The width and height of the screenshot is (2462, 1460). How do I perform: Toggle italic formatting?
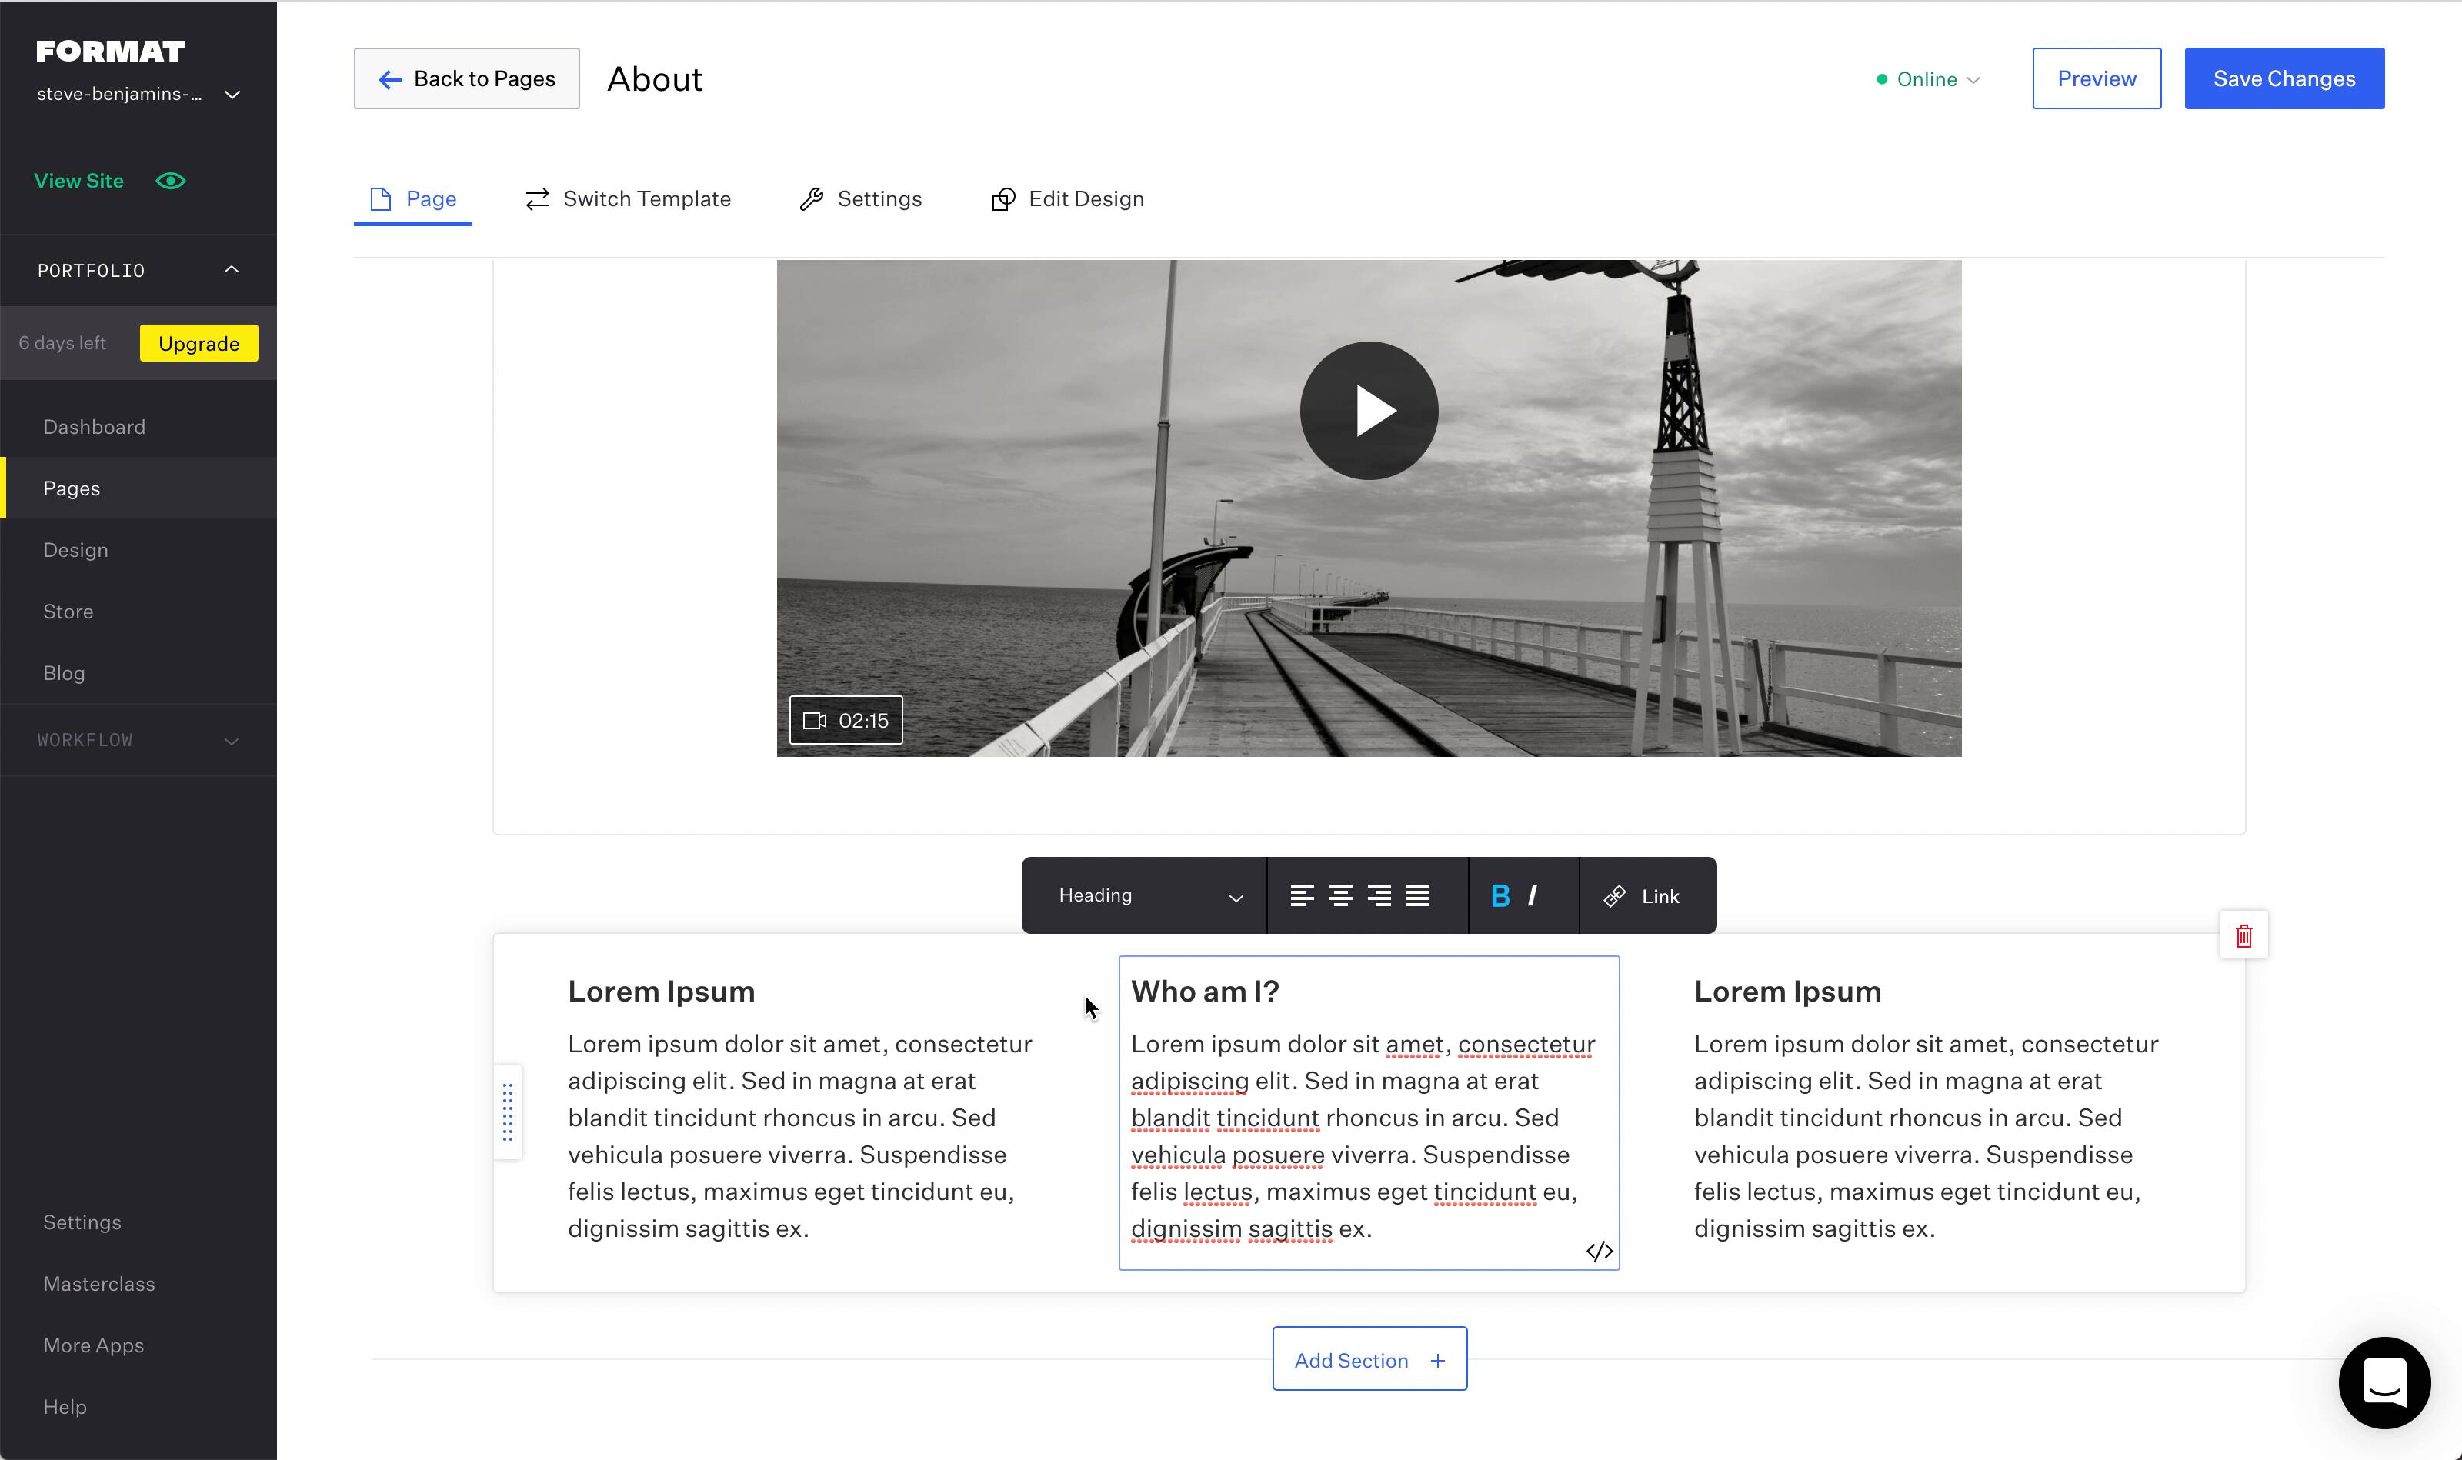click(1532, 895)
